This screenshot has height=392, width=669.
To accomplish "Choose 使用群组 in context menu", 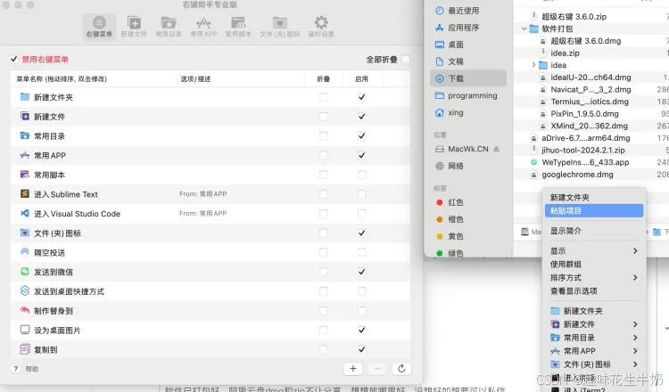I will (594, 265).
